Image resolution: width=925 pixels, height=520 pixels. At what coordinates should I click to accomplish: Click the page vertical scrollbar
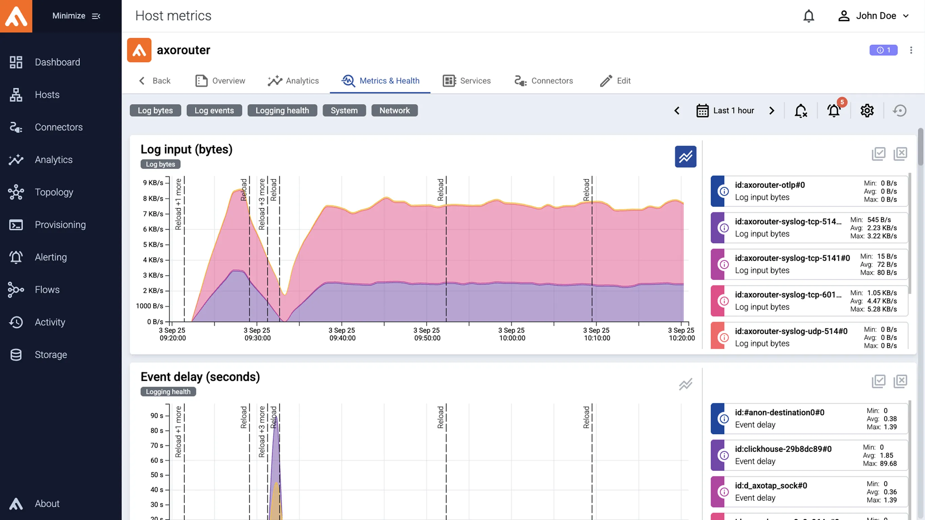pos(921,147)
